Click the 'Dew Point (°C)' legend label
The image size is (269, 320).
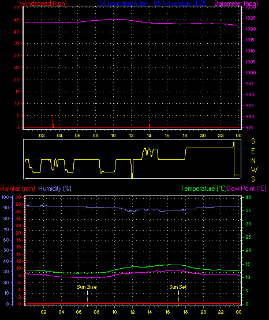coord(246,189)
